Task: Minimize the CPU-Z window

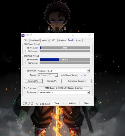Action: 73,35
